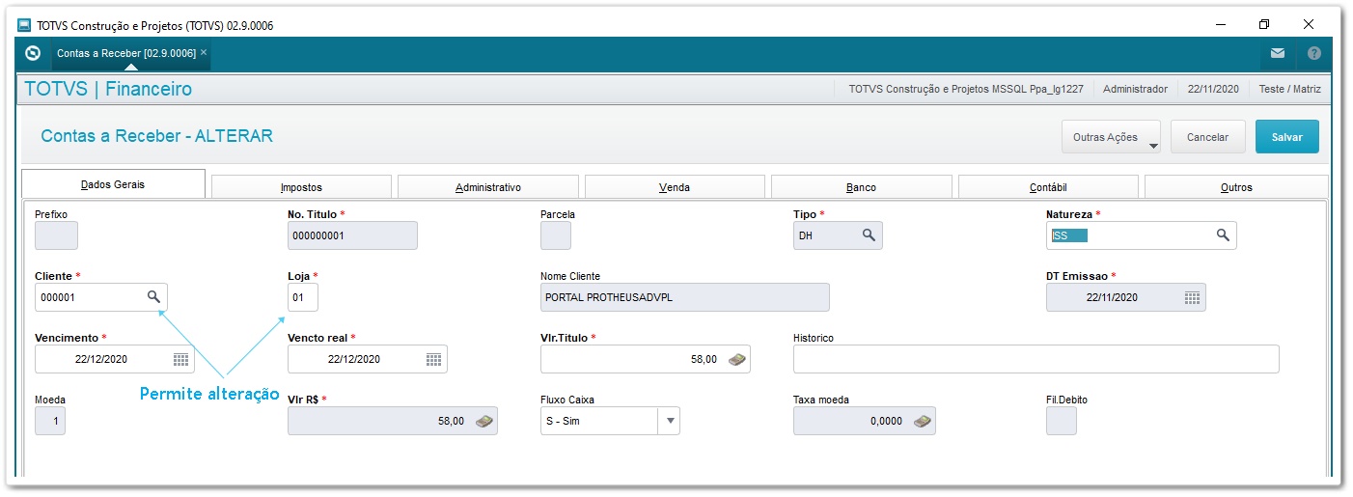The image size is (1353, 497).
Task: Switch to the Administrativo tab
Action: click(488, 187)
